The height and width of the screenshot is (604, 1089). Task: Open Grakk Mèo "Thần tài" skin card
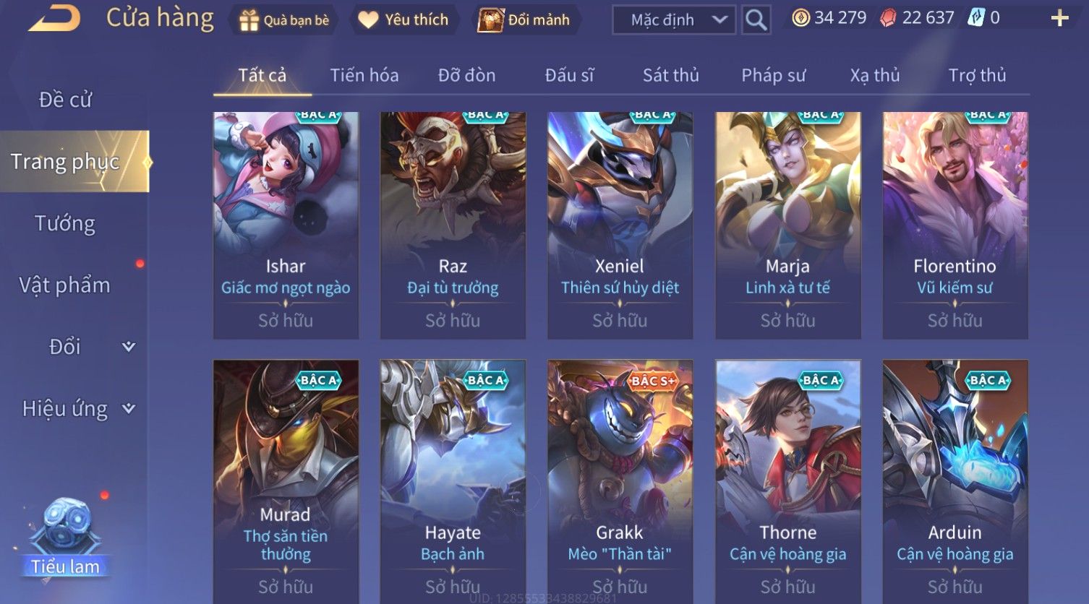pos(620,481)
